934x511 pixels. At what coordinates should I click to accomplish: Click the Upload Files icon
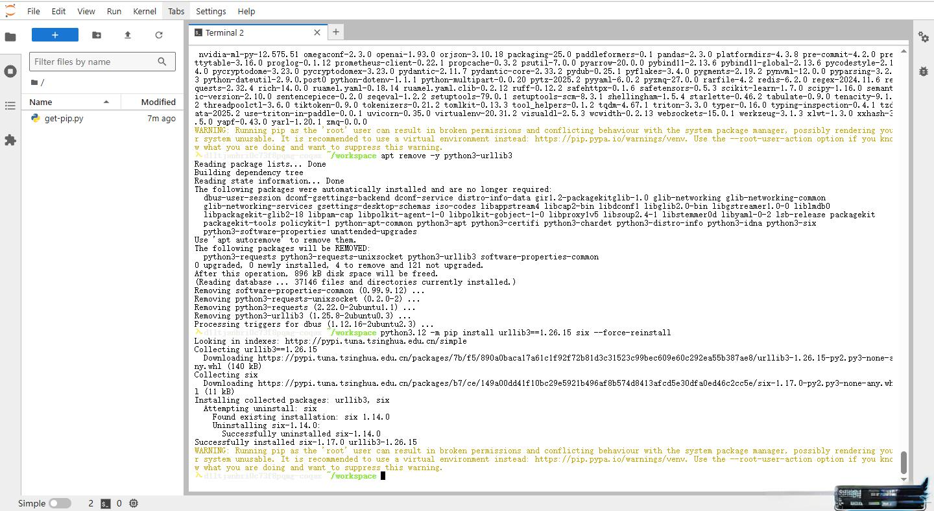point(127,35)
